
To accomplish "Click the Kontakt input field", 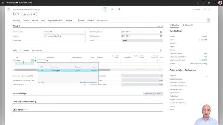I will pyautogui.click(x=64, y=36).
